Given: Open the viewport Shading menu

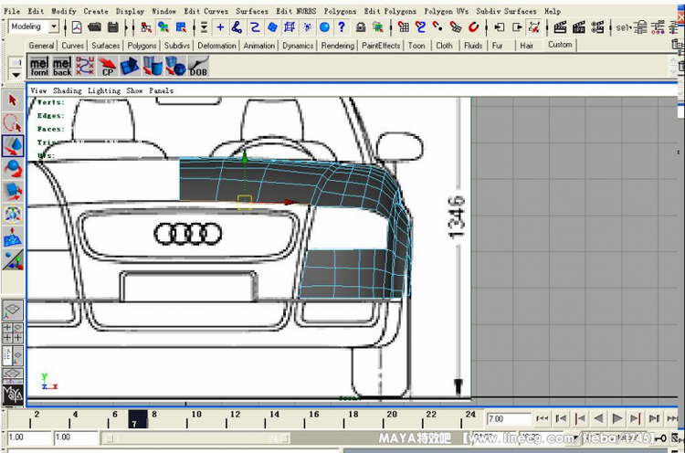Looking at the screenshot, I should click(x=68, y=90).
